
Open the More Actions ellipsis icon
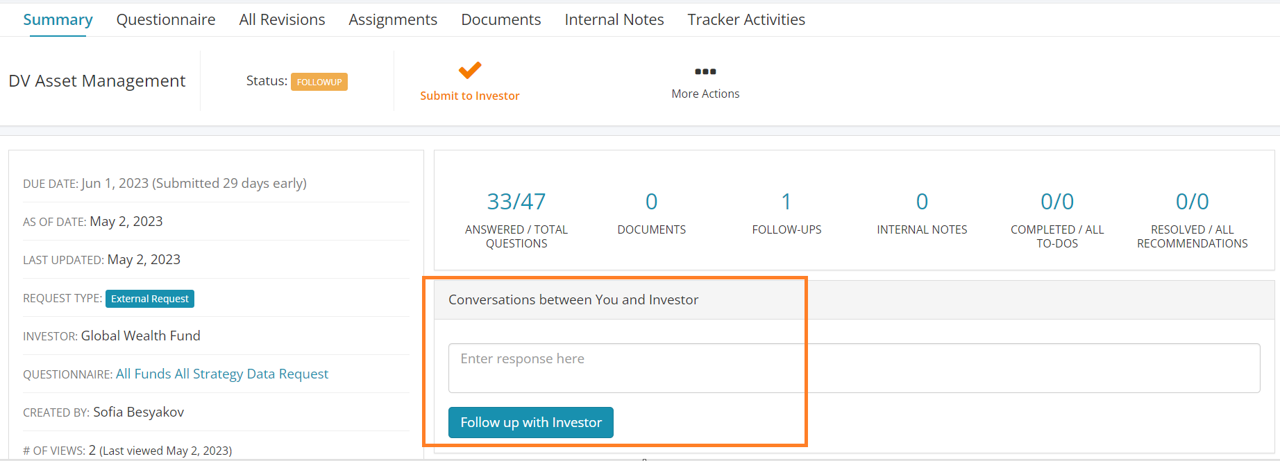pos(705,71)
